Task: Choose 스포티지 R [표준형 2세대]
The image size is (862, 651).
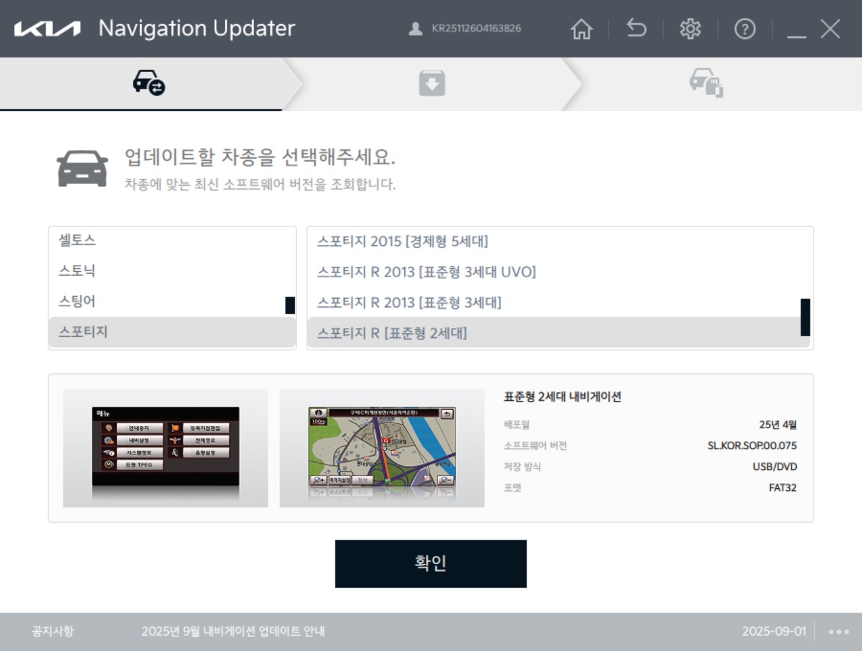Action: (559, 333)
